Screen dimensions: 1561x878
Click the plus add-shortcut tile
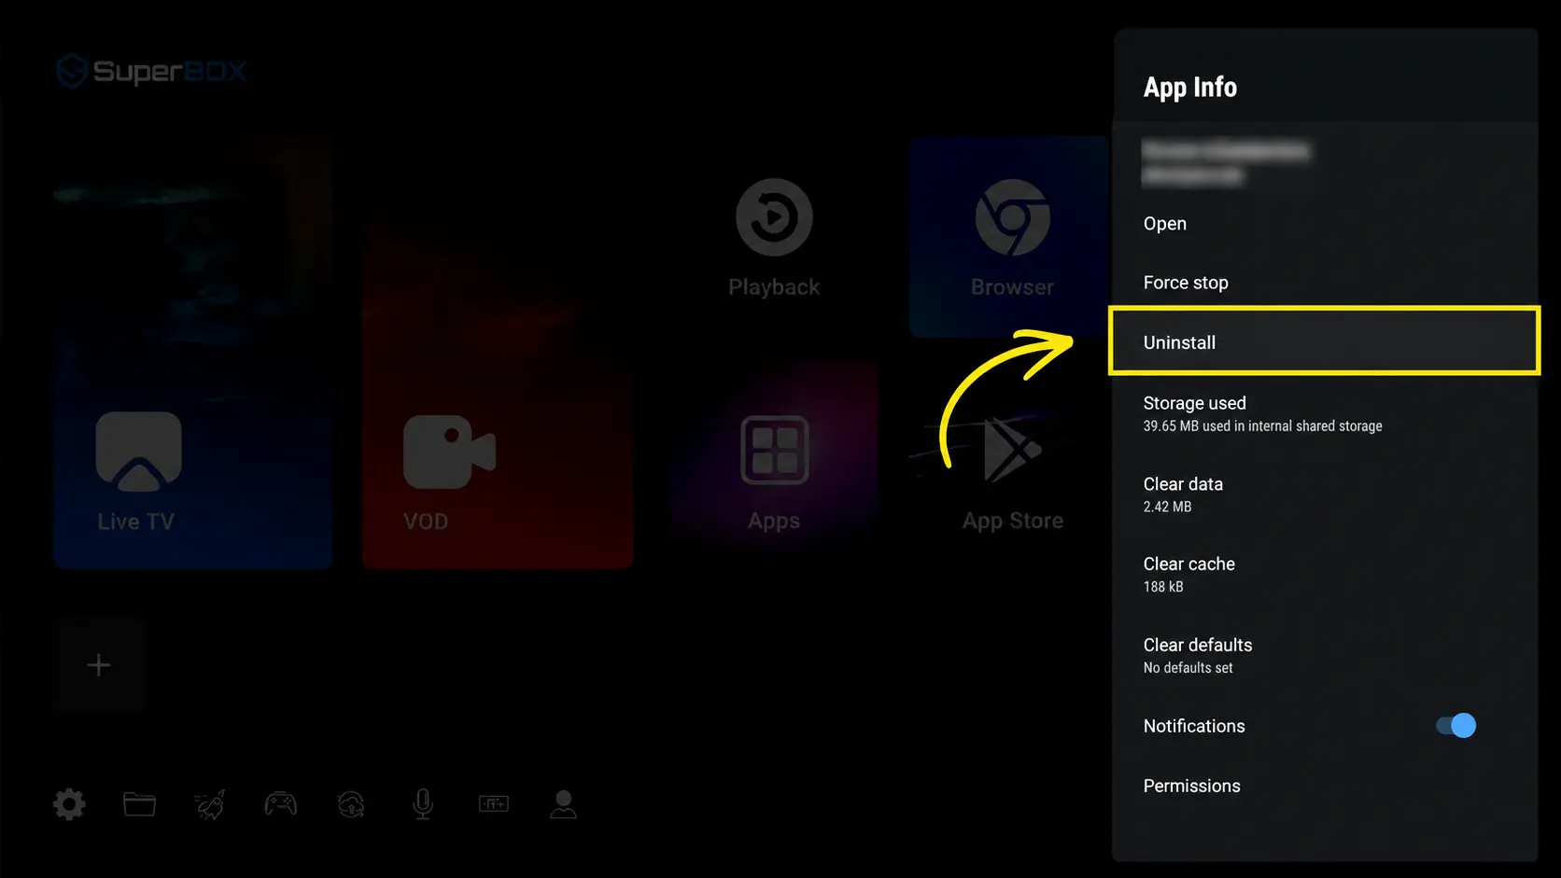(x=99, y=665)
